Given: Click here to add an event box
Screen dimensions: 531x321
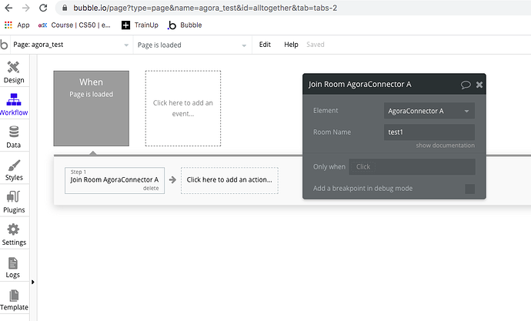Looking at the screenshot, I should pyautogui.click(x=183, y=109).
